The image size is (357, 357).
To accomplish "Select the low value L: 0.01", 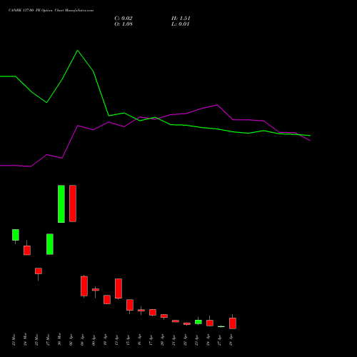I will pos(180,24).
